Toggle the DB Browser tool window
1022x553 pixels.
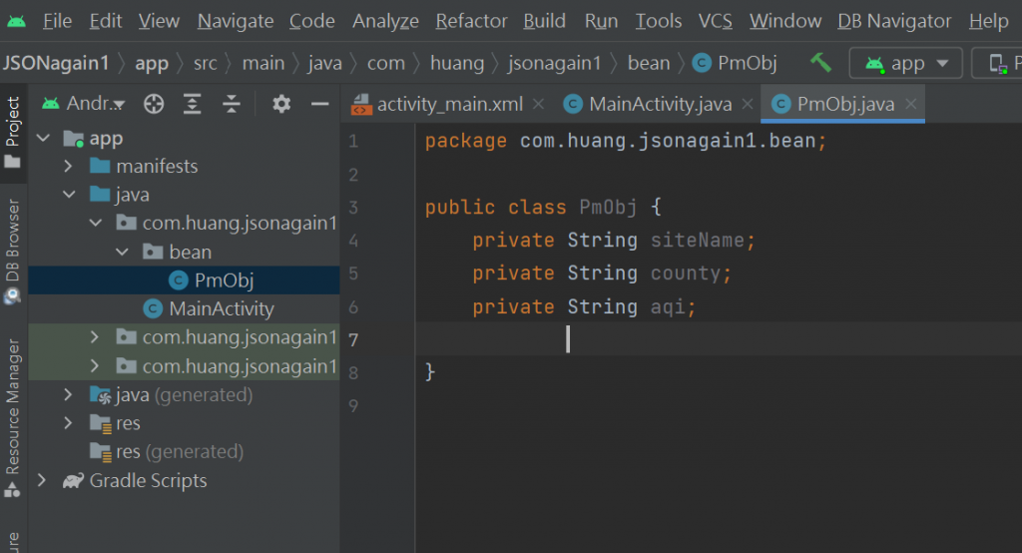pyautogui.click(x=13, y=252)
